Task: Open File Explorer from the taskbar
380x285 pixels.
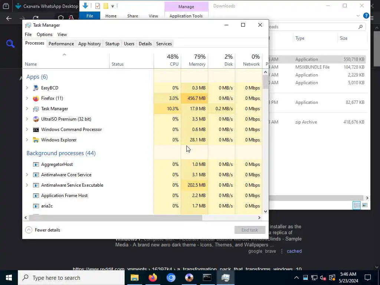Action: point(134,278)
